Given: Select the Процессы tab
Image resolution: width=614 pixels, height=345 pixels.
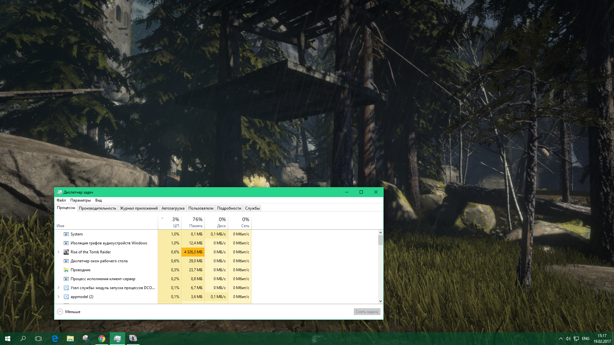Looking at the screenshot, I should click(x=66, y=208).
